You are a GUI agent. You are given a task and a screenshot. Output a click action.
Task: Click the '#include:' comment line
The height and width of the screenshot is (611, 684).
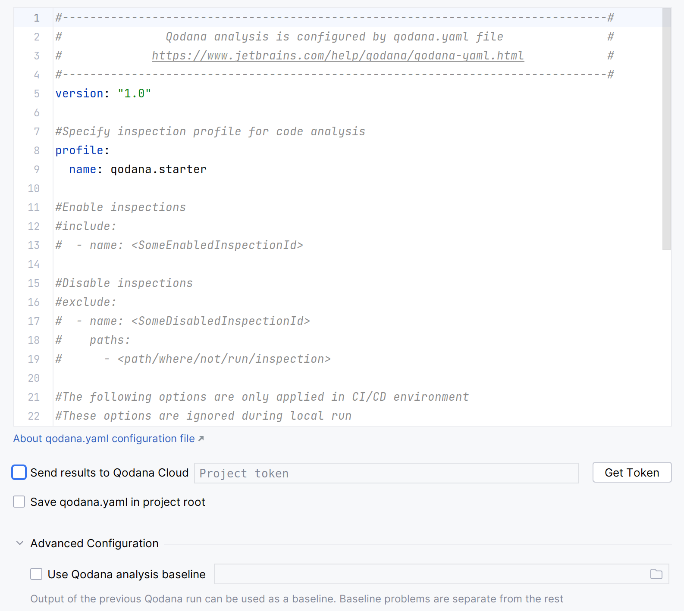point(86,226)
